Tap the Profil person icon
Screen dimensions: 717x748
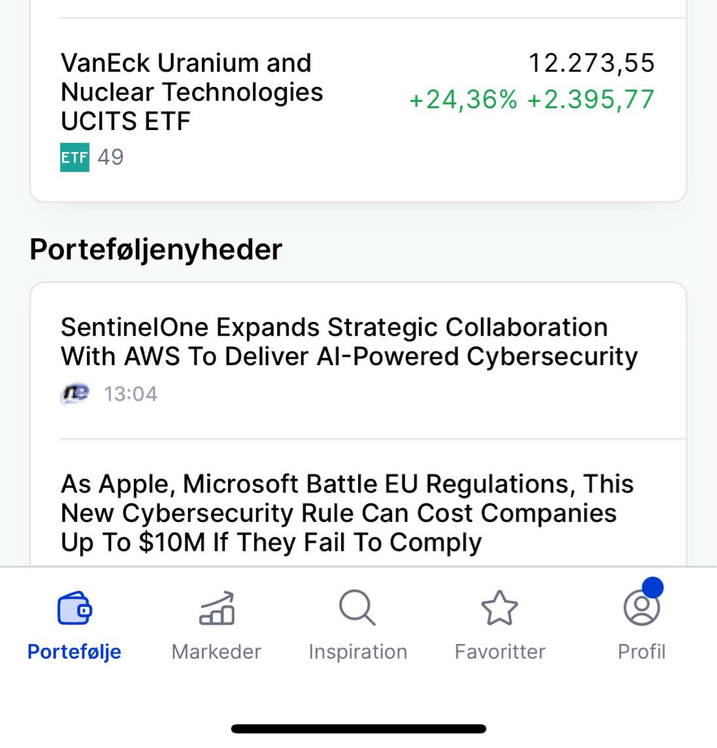pos(642,608)
